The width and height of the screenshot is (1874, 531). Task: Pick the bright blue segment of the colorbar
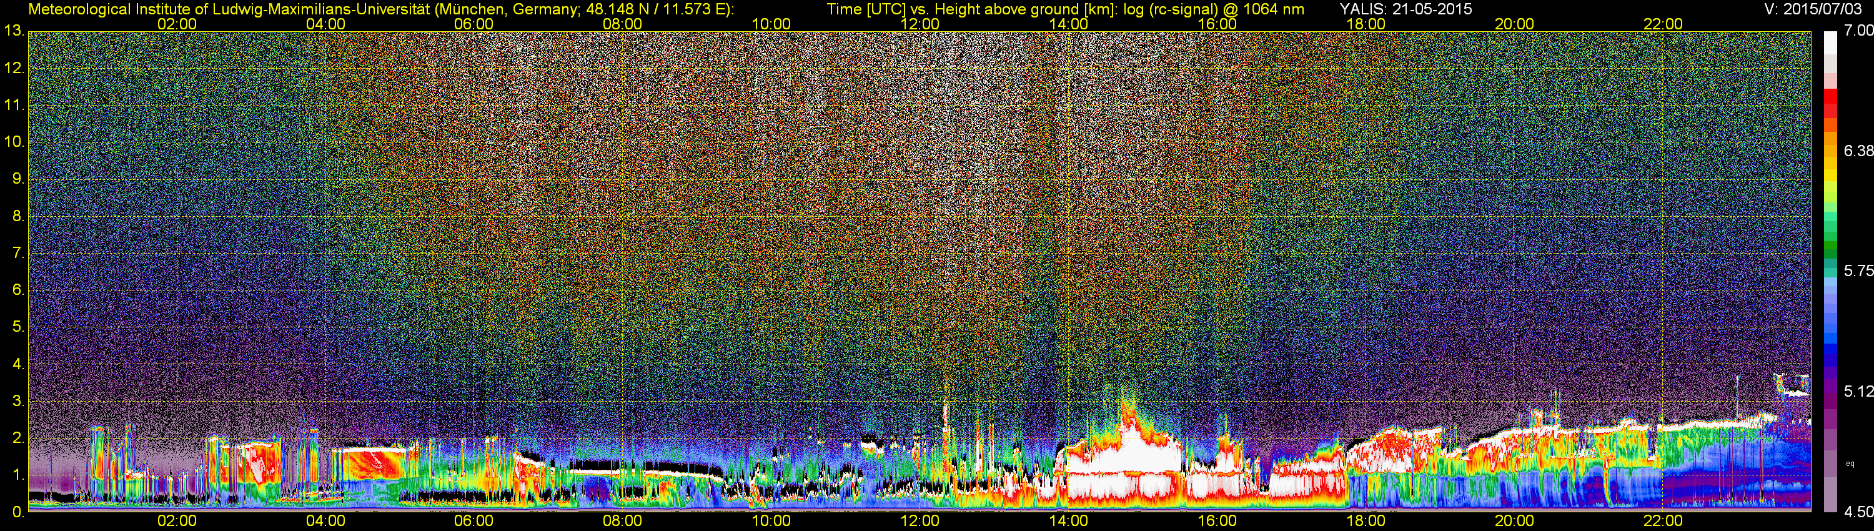pyautogui.click(x=1832, y=337)
